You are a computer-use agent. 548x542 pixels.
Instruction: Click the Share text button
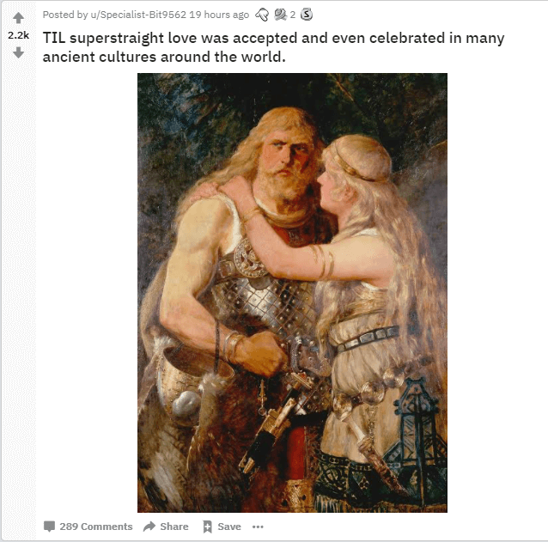point(174,527)
